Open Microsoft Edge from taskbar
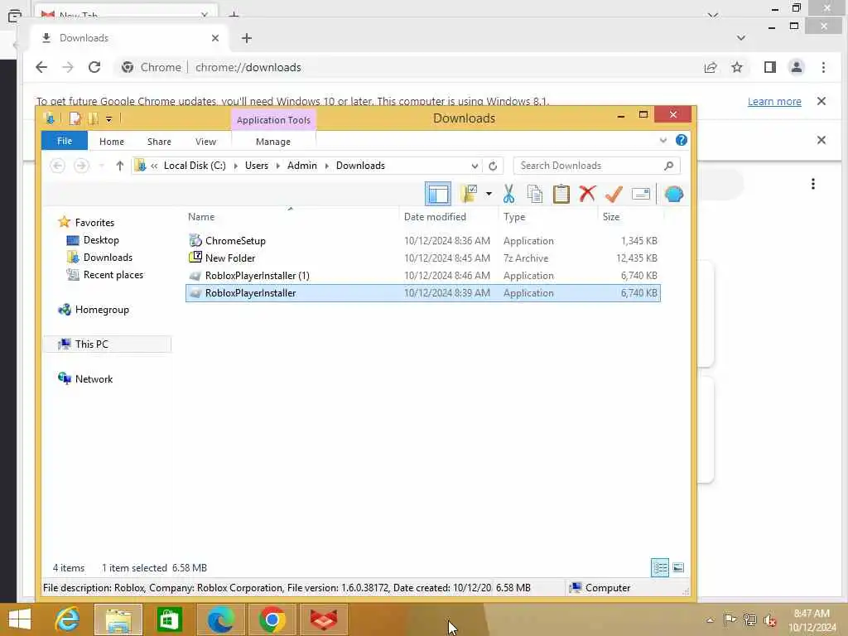The image size is (848, 636). point(220,619)
